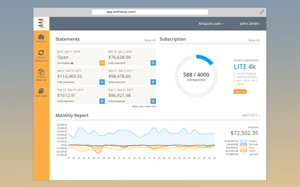Open the incomplete Open statement orange arrow
This screenshot has width=300, height=187.
[102, 63]
